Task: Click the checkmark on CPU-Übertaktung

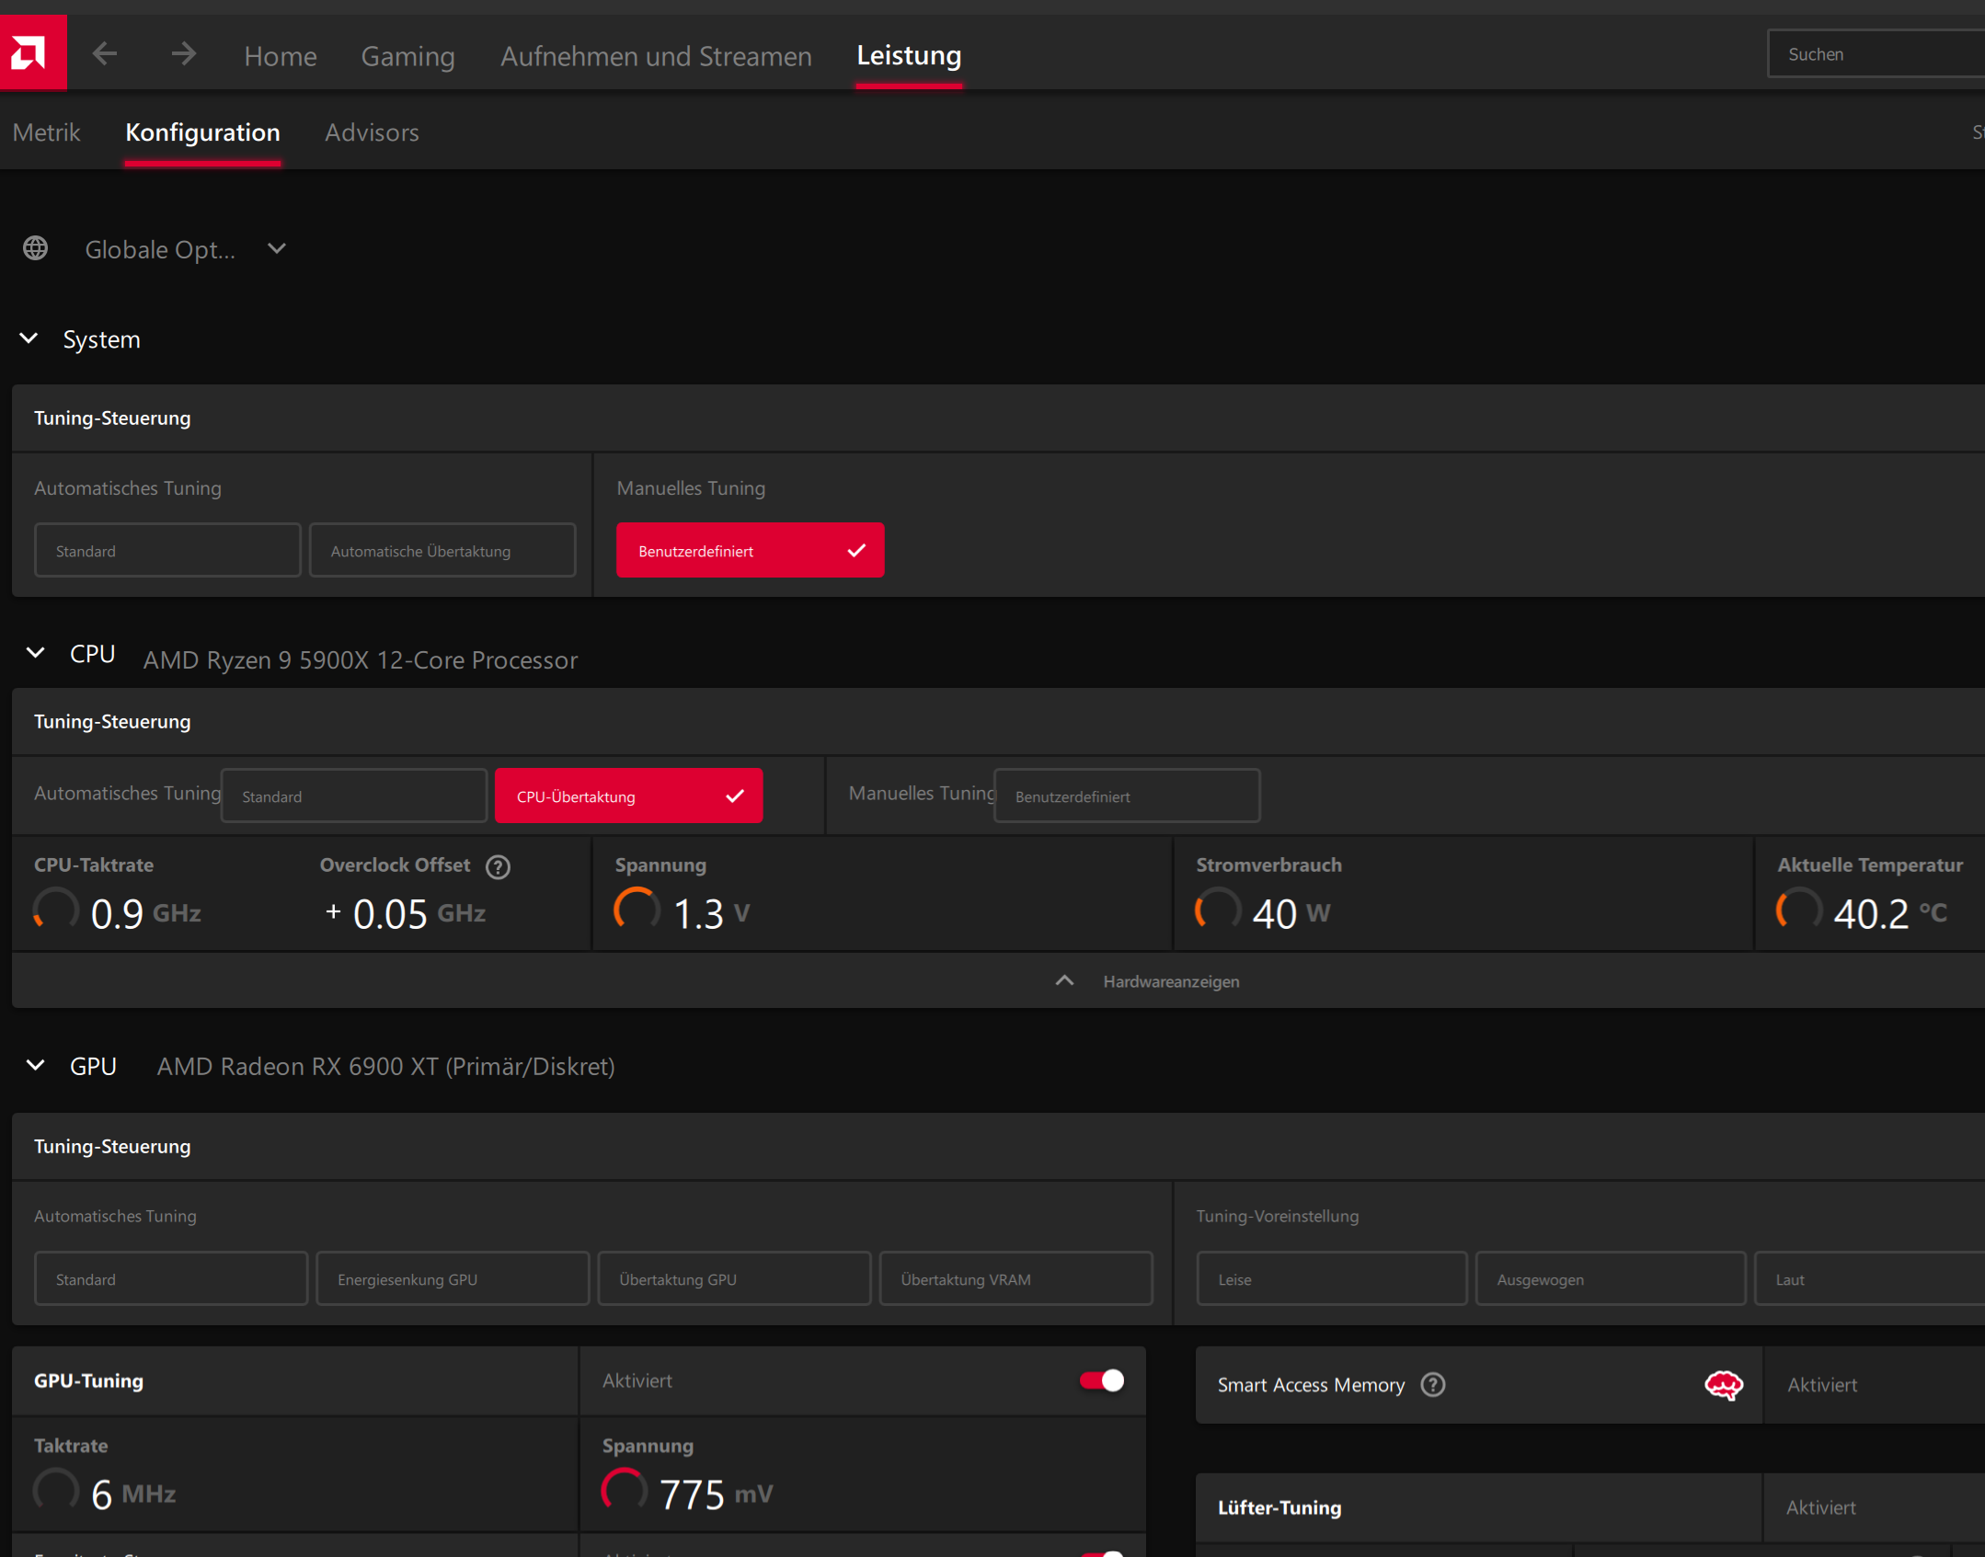Action: [x=734, y=795]
